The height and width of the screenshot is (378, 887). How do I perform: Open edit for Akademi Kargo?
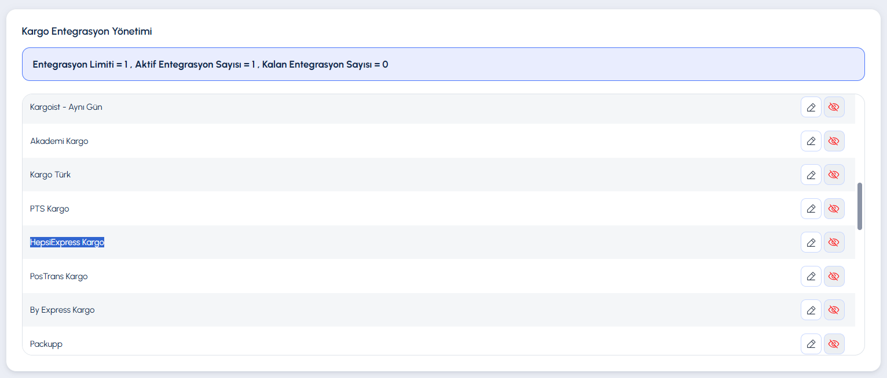(811, 141)
